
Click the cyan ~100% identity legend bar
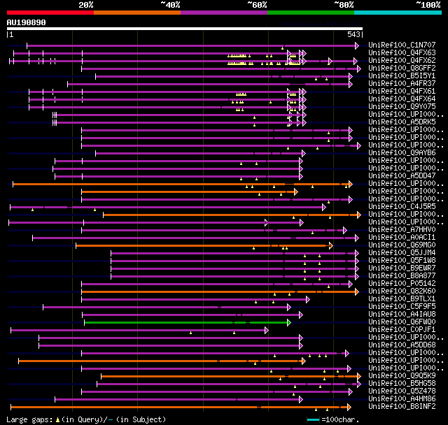398,13
